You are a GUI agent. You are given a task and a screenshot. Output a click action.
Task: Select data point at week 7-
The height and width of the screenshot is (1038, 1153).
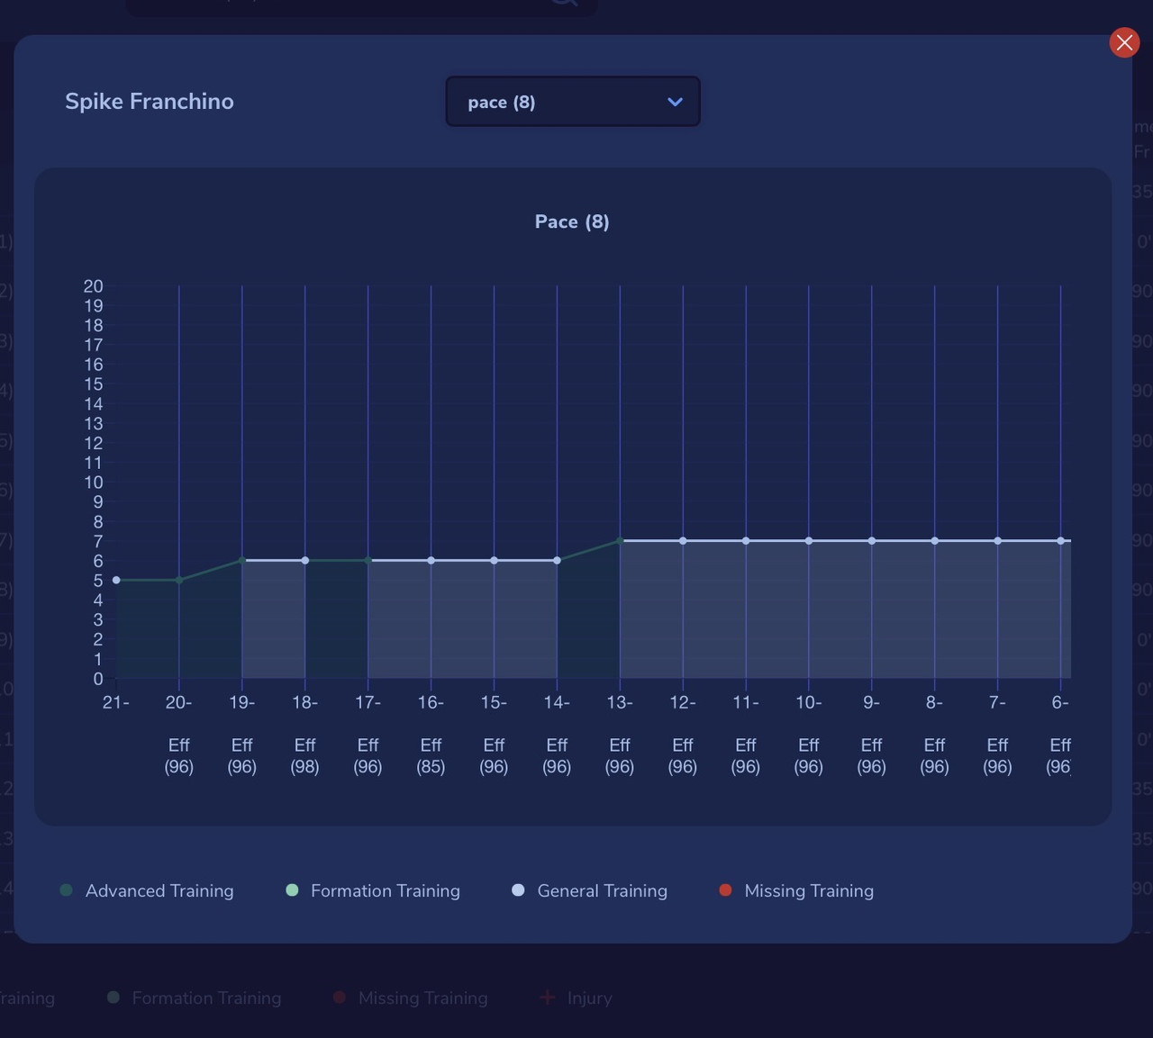(x=997, y=541)
